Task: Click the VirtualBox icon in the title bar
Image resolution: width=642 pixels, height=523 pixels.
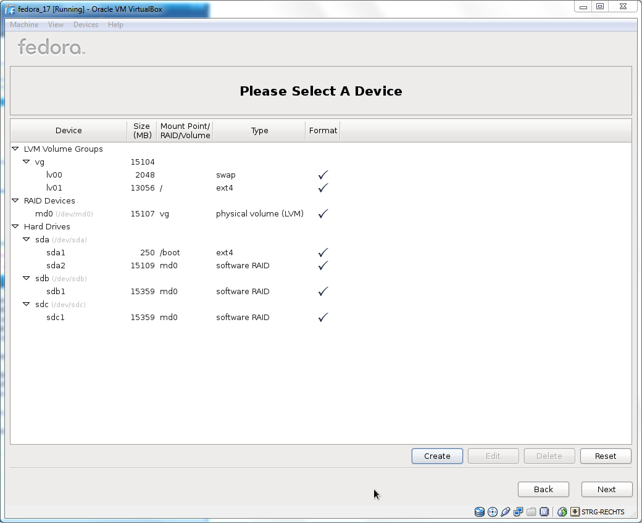Action: tap(10, 9)
